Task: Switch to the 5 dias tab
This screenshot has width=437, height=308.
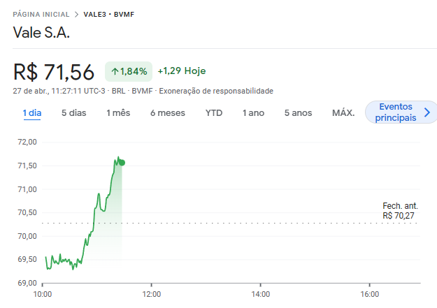Action: pos(73,112)
